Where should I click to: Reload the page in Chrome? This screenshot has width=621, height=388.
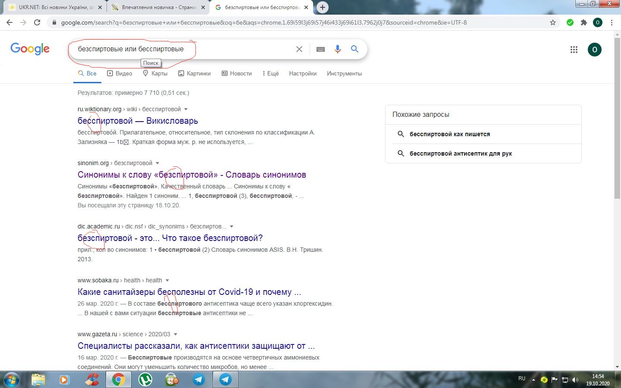37,22
